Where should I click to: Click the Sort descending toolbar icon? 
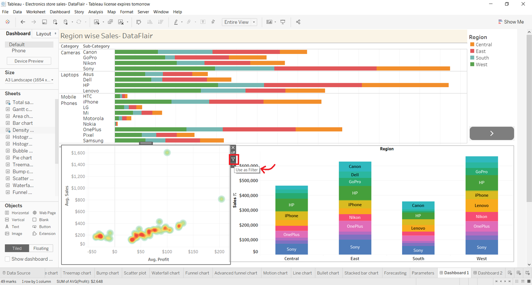(x=160, y=22)
